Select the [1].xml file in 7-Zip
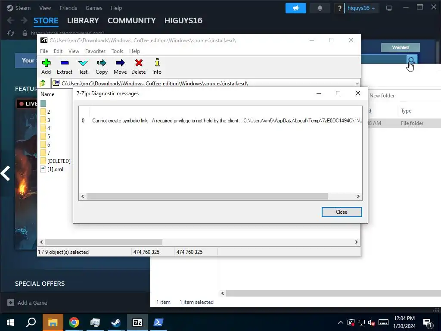Image resolution: width=441 pixels, height=331 pixels. [x=52, y=169]
